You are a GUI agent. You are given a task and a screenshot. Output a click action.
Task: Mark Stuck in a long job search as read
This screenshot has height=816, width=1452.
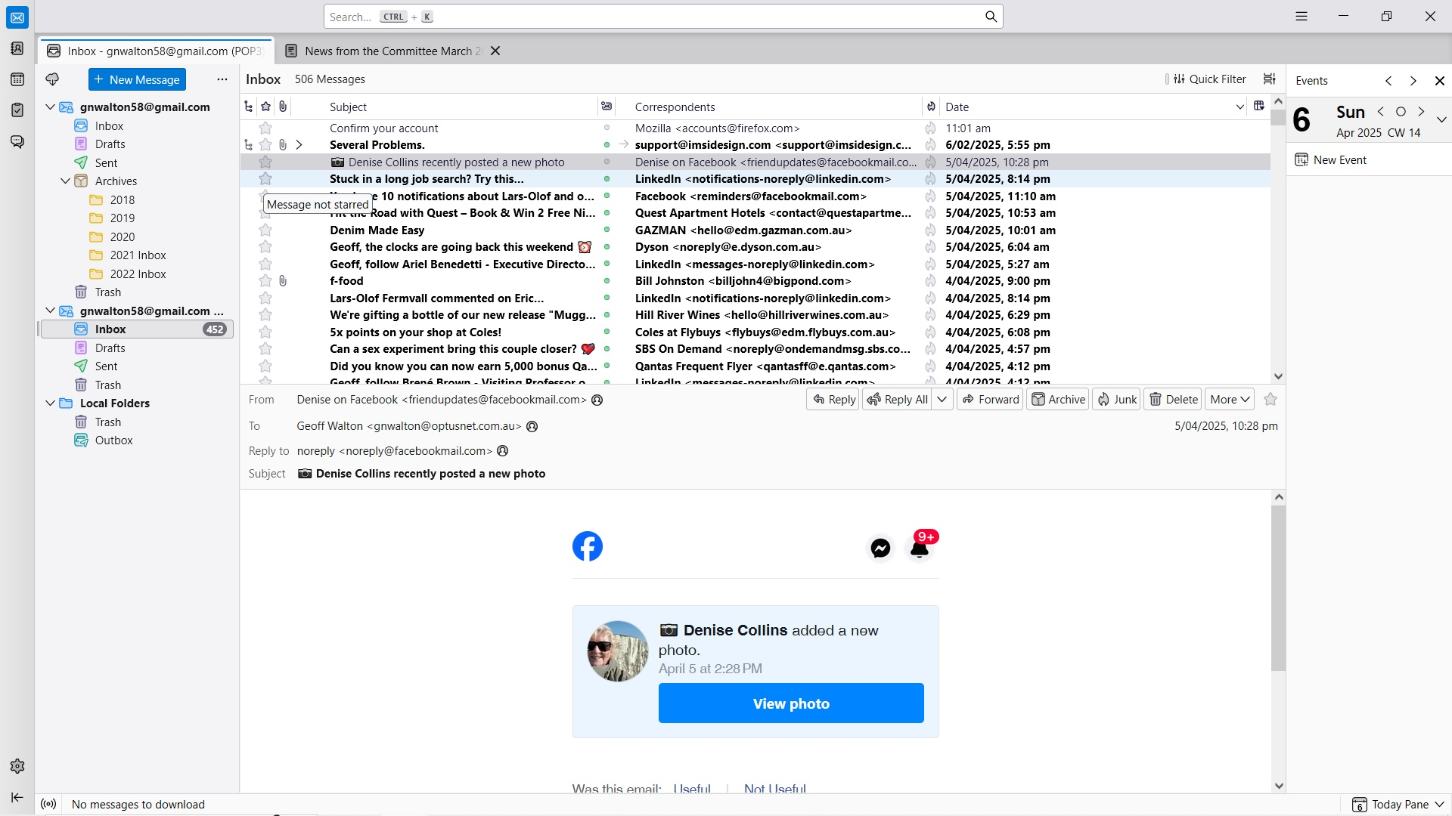coord(607,179)
